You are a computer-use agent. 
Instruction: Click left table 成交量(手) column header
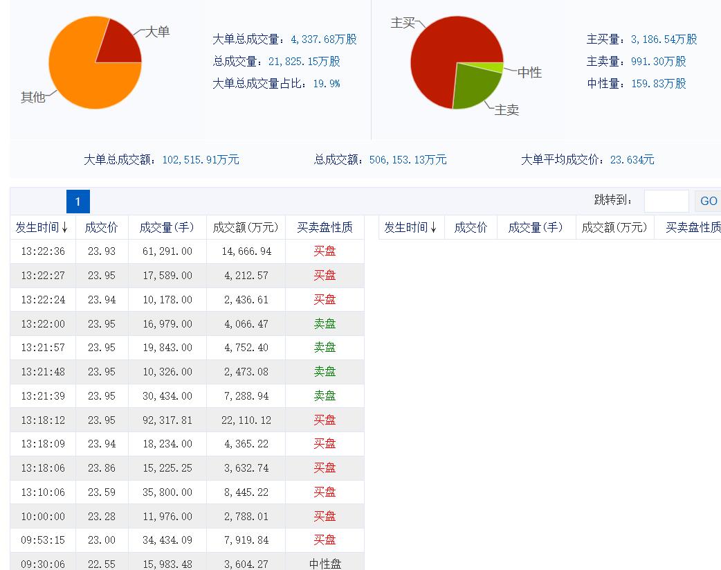coord(167,227)
